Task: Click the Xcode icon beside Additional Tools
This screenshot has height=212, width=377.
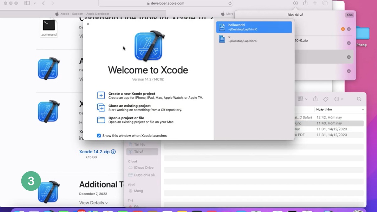Action: 49,192
